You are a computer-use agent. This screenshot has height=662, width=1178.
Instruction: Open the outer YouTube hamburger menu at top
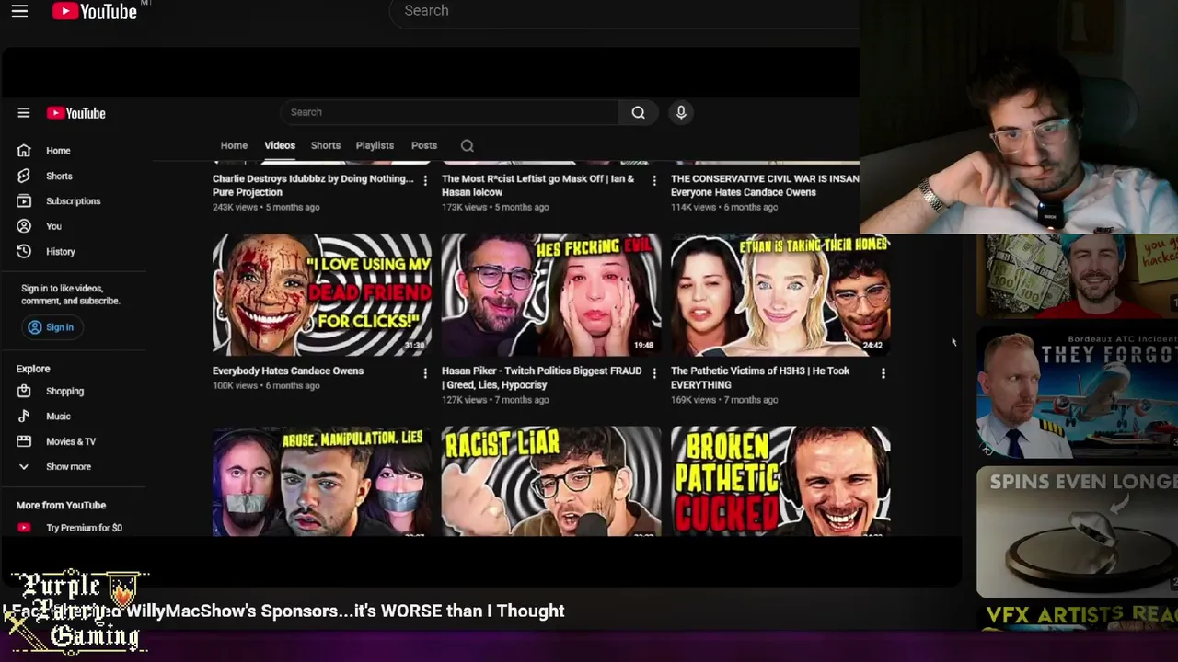(19, 11)
